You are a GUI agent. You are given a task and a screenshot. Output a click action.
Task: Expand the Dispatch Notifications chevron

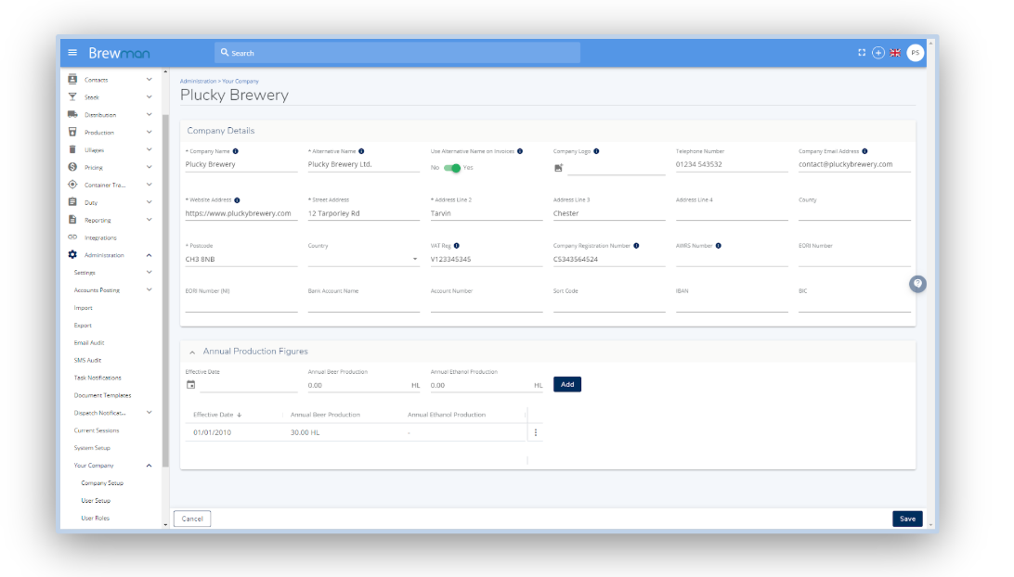tap(149, 412)
